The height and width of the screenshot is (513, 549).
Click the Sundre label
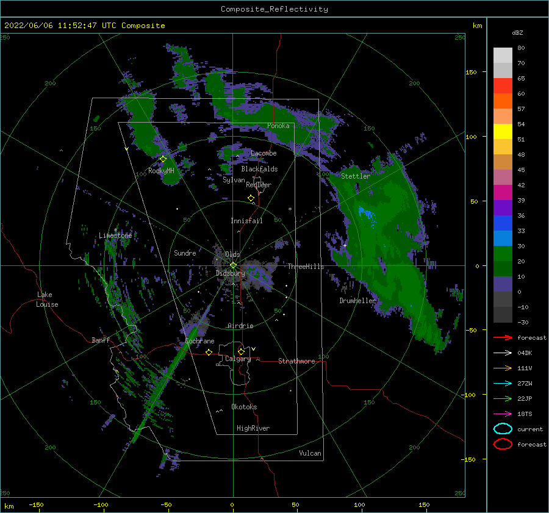[x=185, y=253]
